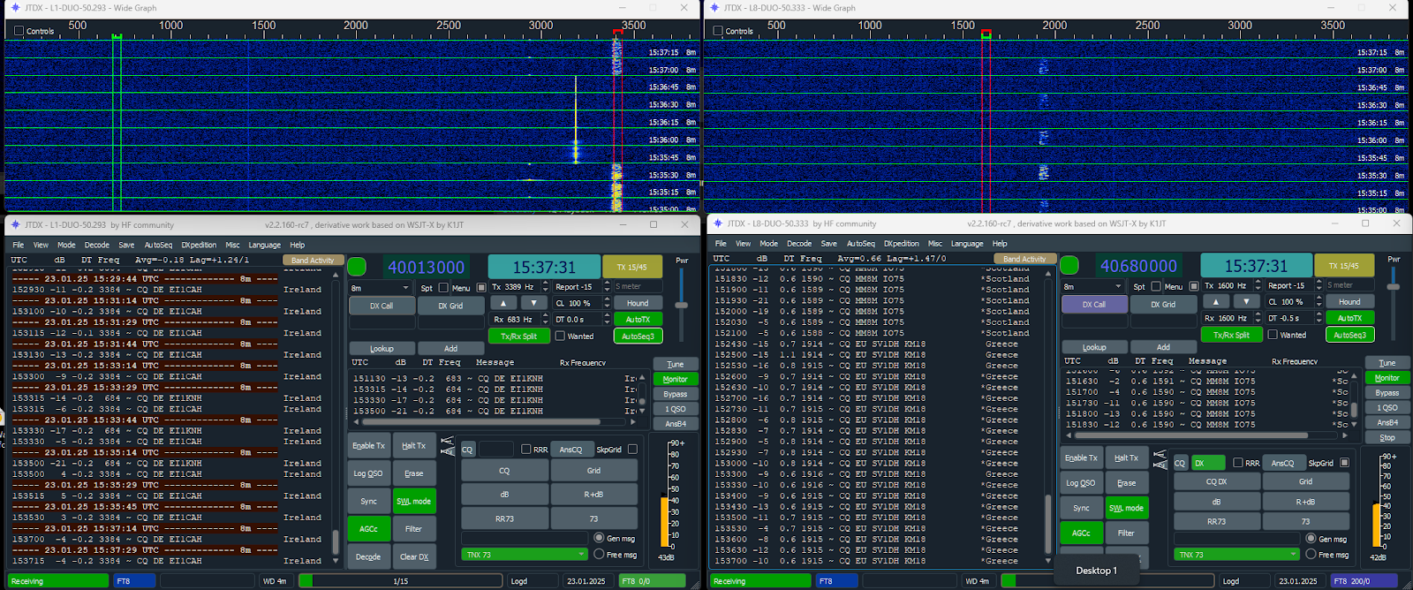Click FT8 mode label in L1-DUO-50.293 status bar
Viewport: 1413px width, 590px height.
[134, 581]
